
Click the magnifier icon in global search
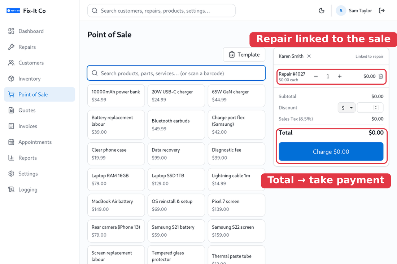coord(95,10)
